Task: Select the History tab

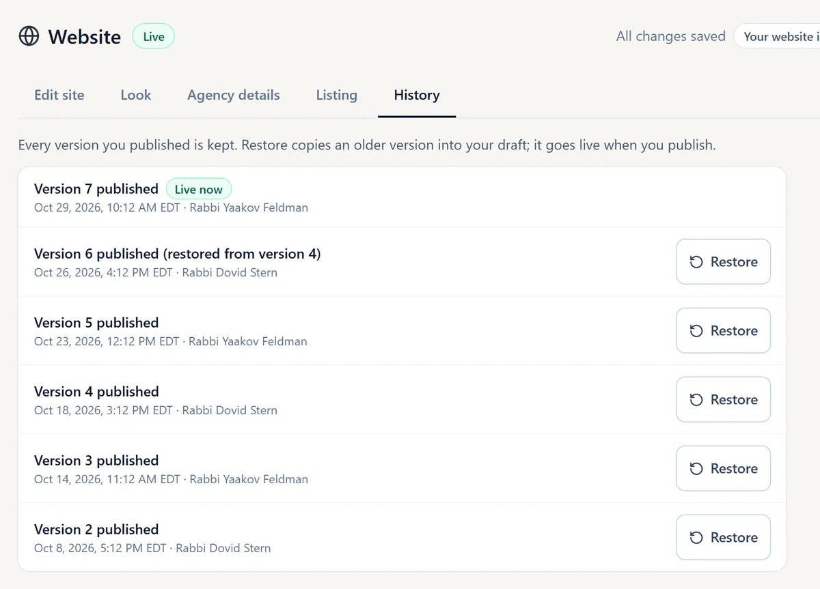Action: point(417,95)
